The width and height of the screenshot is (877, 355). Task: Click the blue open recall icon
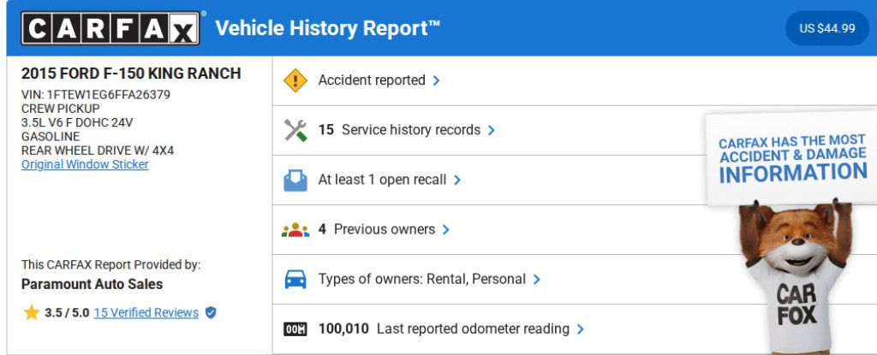[295, 180]
